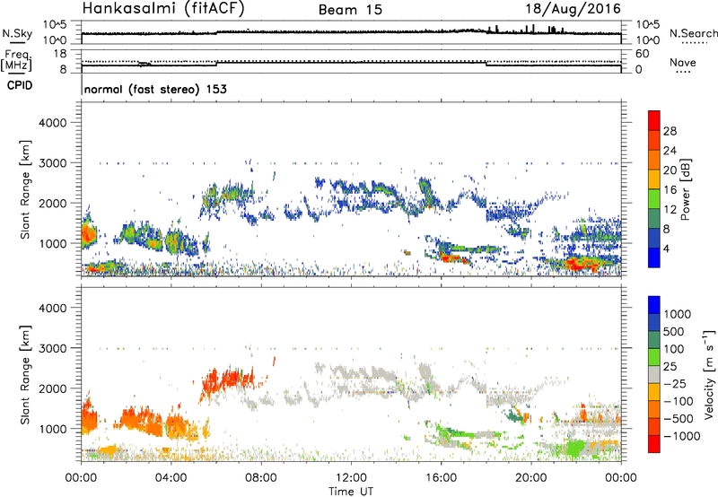Screen dimensions: 718x497
Task: Click the '60' Nave axis tick
Action: coord(642,54)
